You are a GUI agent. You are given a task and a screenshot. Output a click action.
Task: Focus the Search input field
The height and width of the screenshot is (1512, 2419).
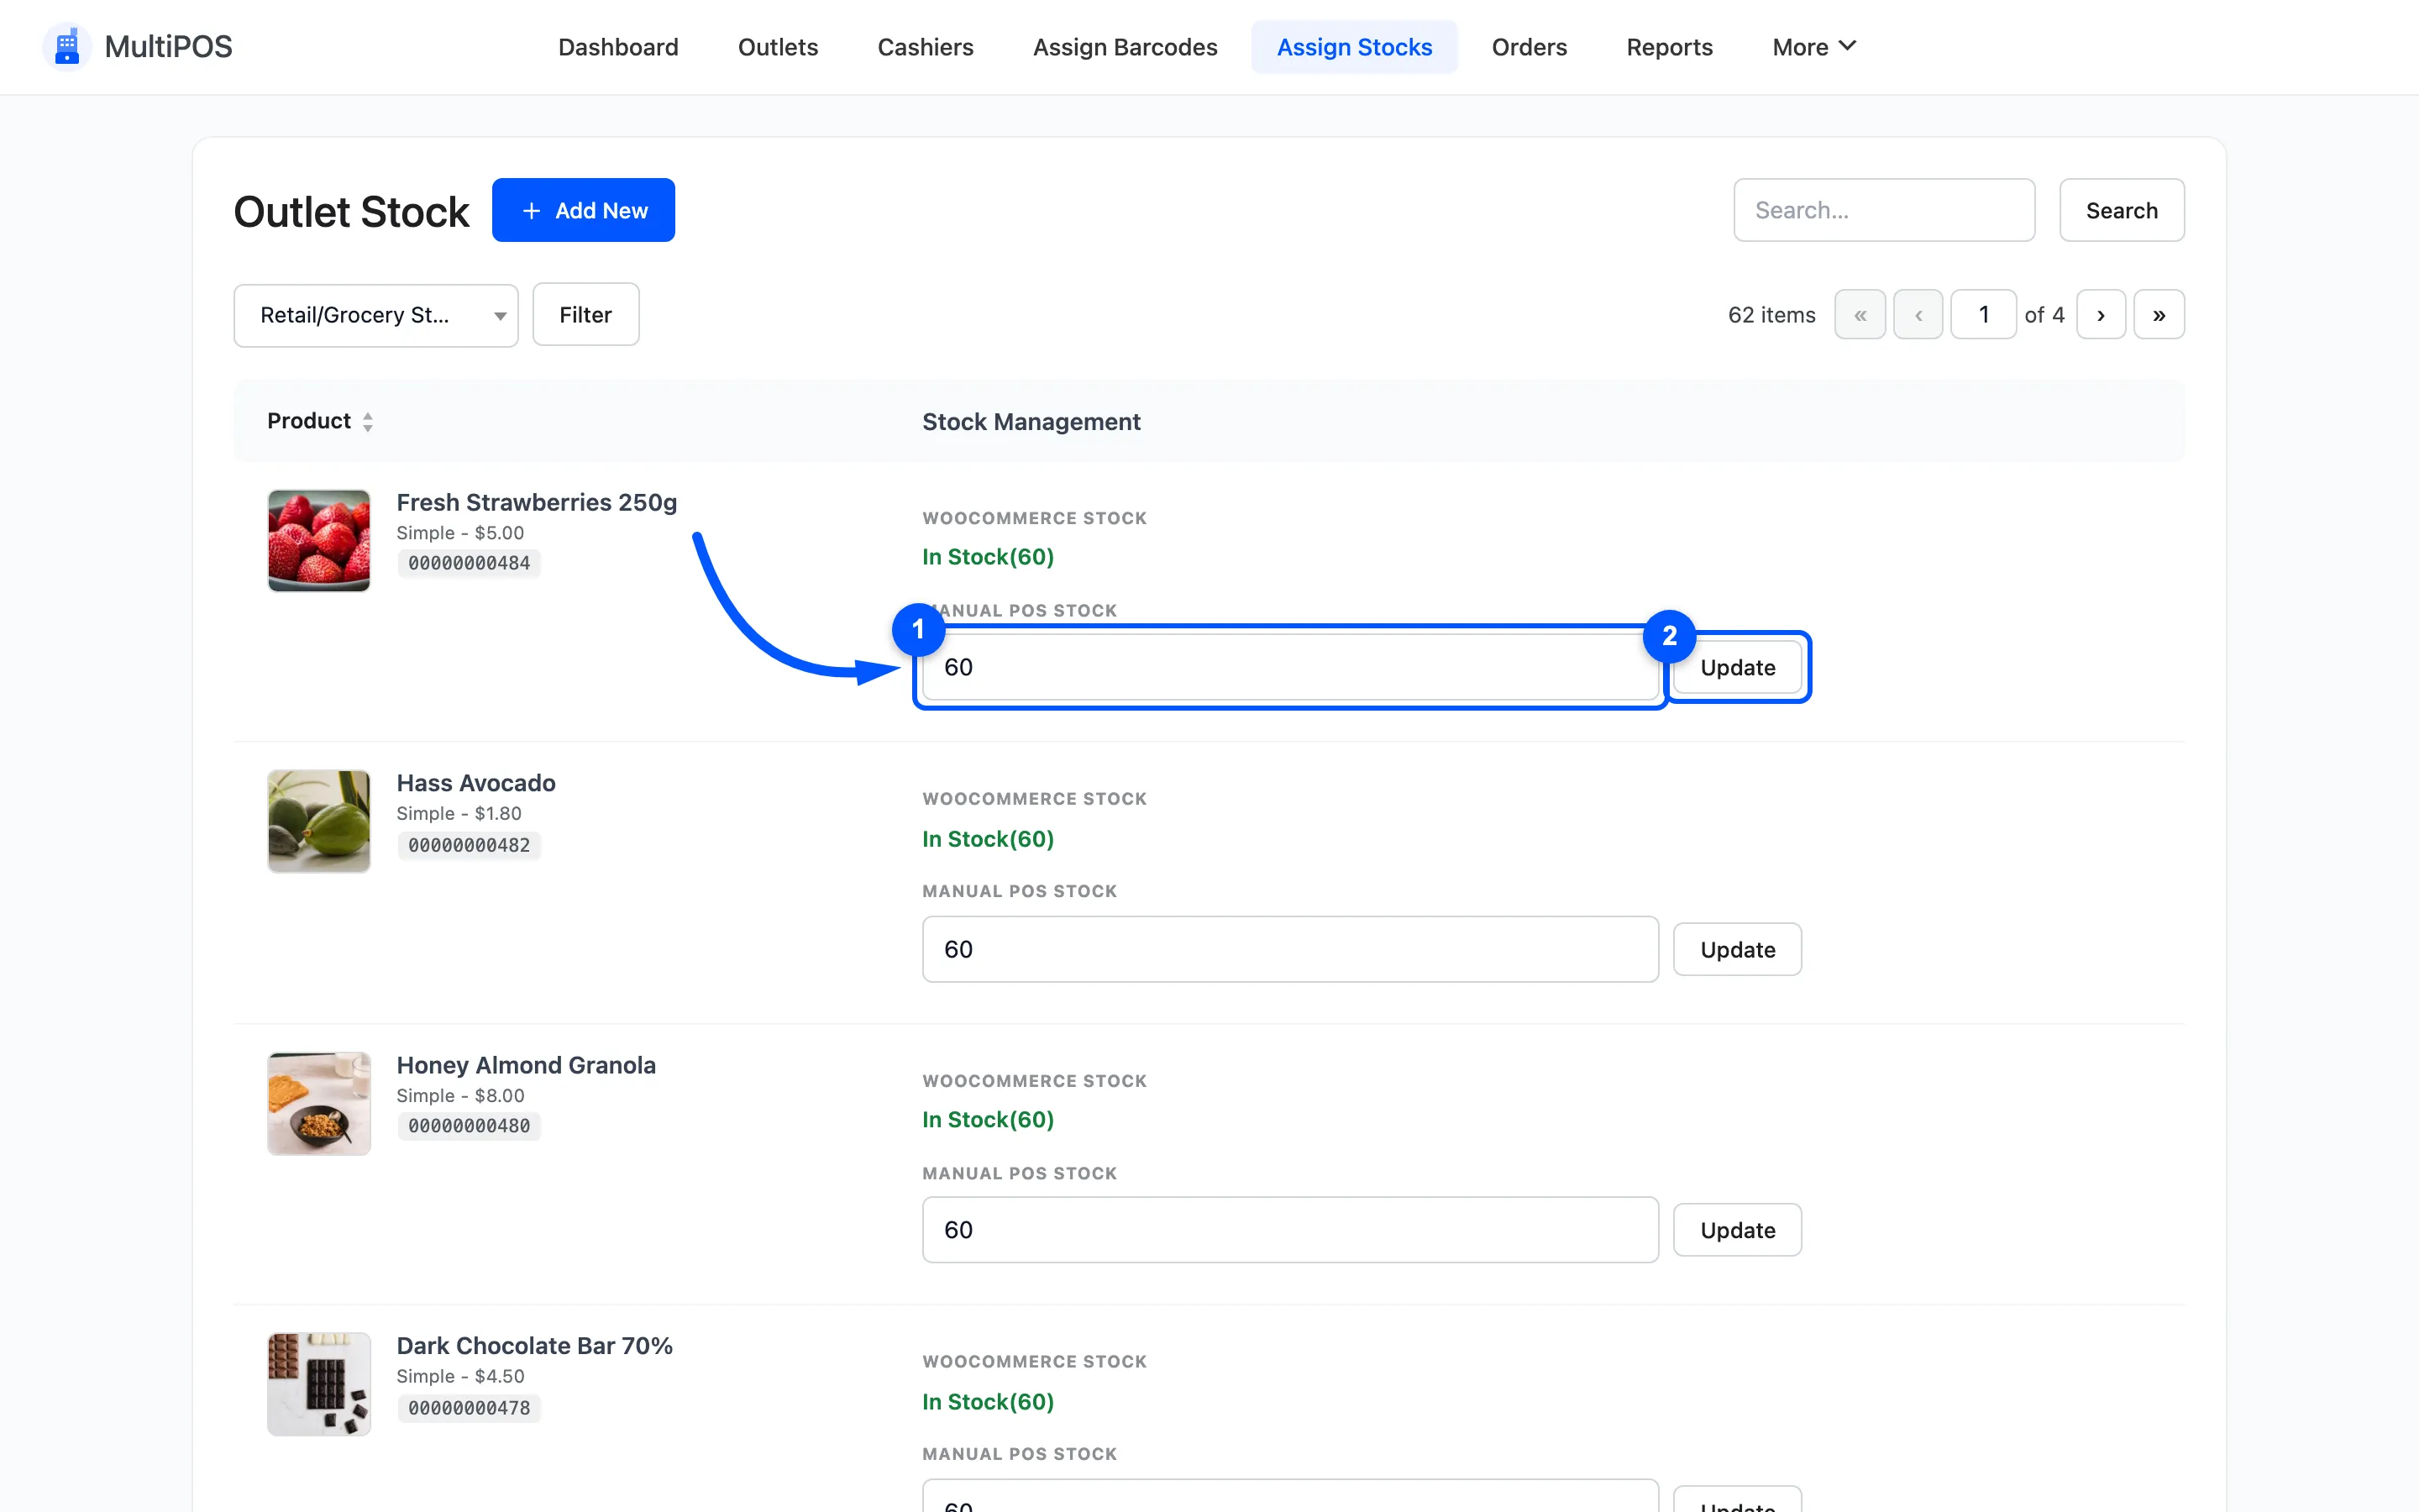pyautogui.click(x=1884, y=210)
